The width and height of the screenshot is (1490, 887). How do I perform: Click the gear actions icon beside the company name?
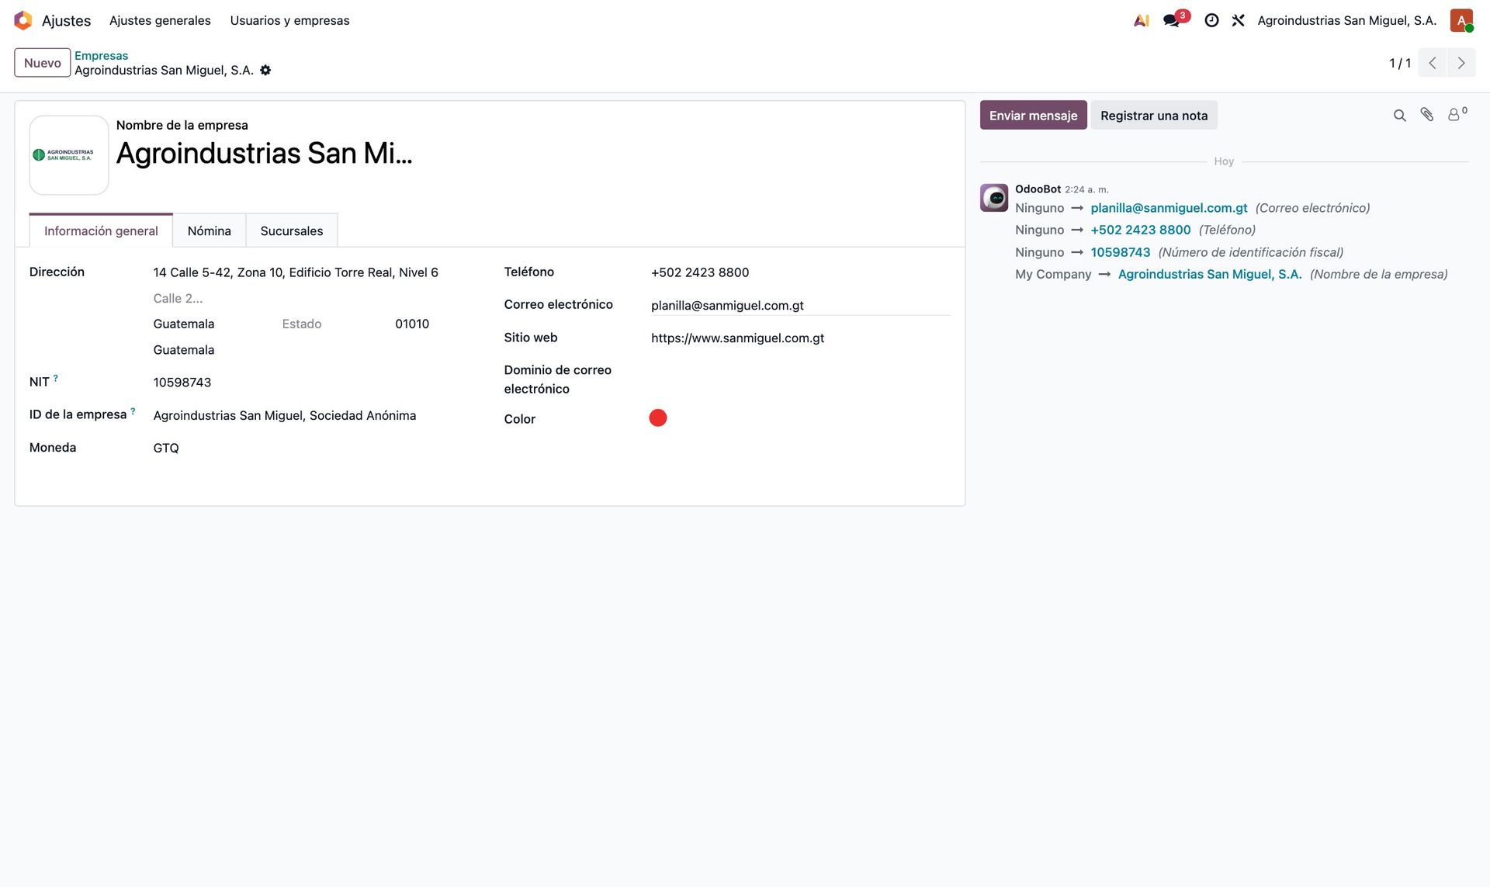point(265,70)
